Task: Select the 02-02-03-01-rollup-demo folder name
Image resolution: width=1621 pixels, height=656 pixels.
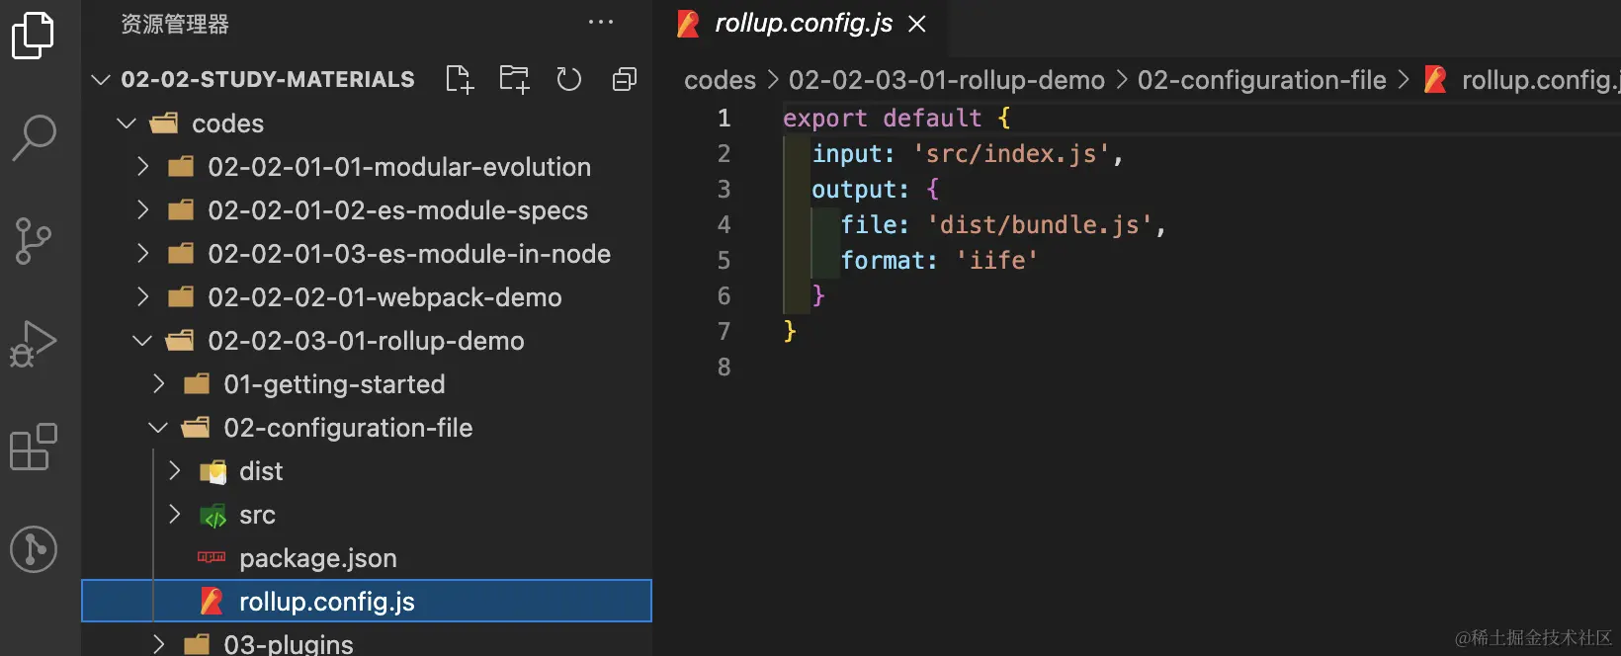Action: pos(366,341)
